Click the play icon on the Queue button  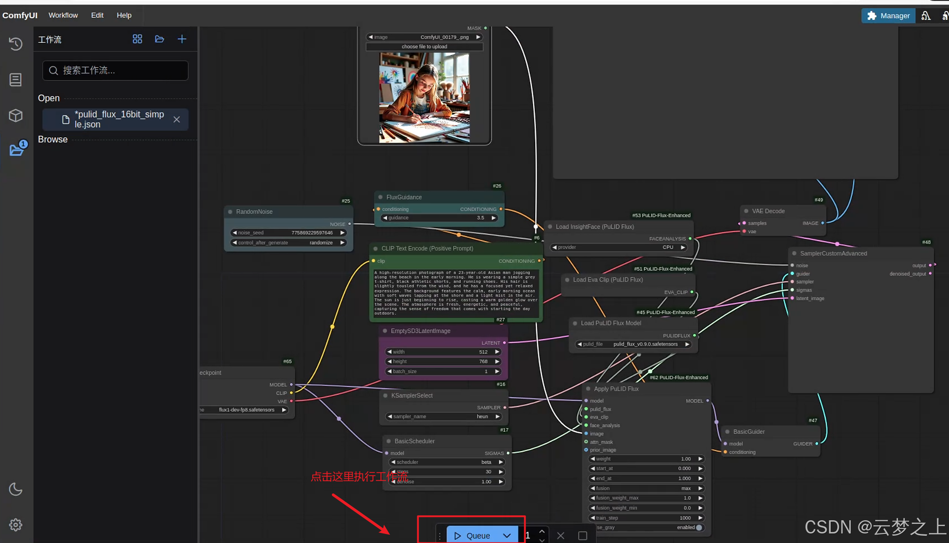(x=458, y=536)
